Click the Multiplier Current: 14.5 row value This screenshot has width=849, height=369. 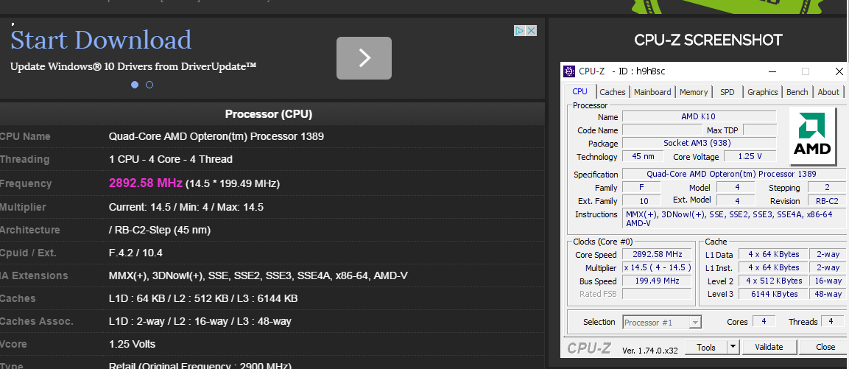coord(186,207)
